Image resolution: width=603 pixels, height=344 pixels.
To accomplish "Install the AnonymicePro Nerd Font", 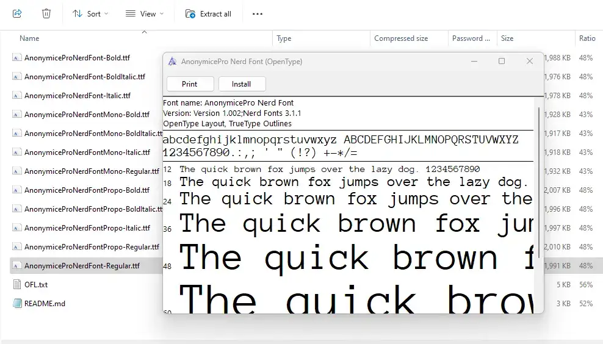I will (241, 84).
